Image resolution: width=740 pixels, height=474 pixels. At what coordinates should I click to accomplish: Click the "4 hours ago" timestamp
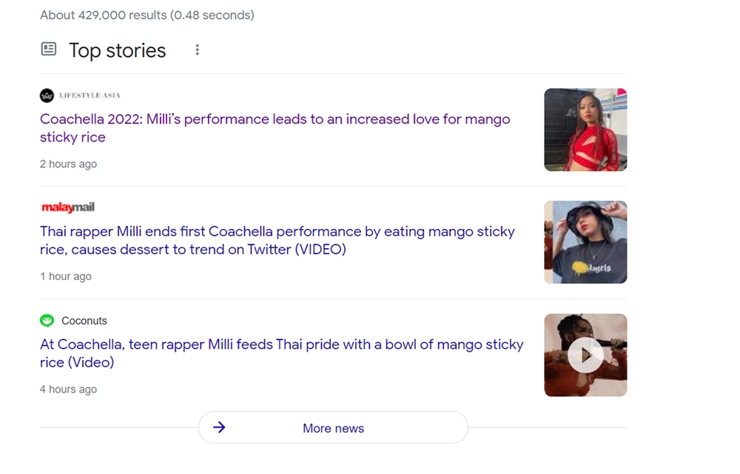[x=68, y=389]
